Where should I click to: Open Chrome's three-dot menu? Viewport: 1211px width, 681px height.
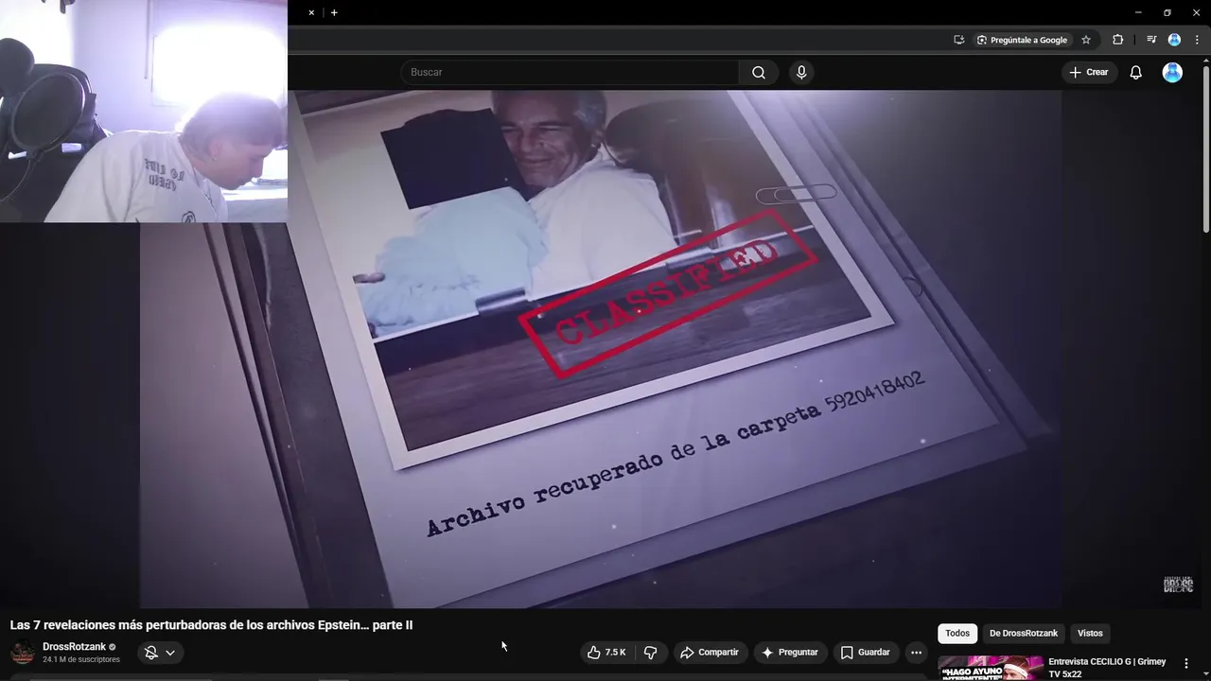(x=1197, y=40)
